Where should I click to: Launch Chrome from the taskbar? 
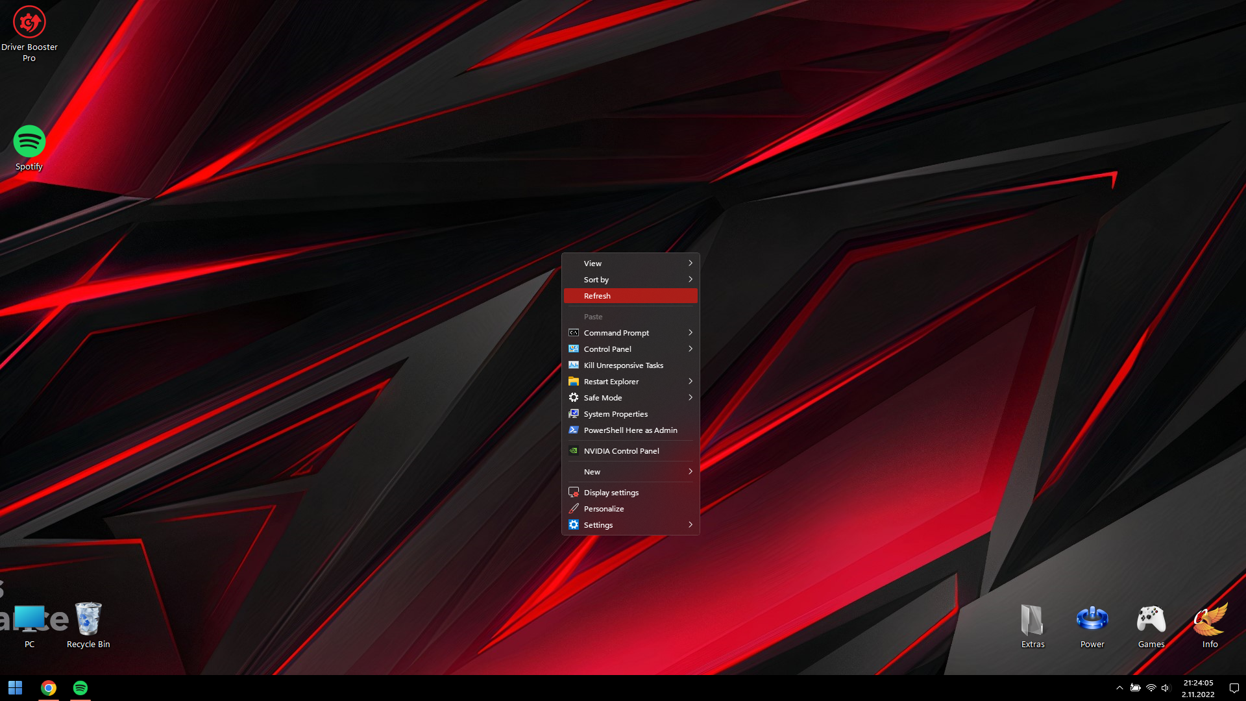49,688
